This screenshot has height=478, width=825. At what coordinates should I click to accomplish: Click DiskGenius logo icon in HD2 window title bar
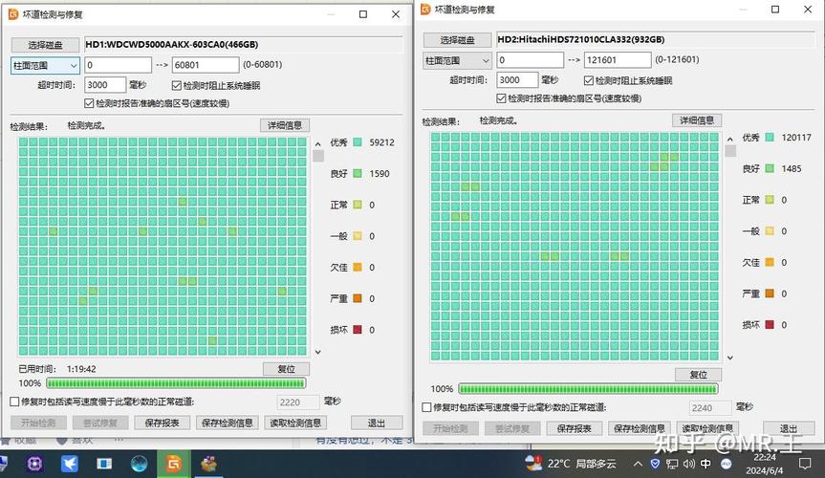click(425, 9)
